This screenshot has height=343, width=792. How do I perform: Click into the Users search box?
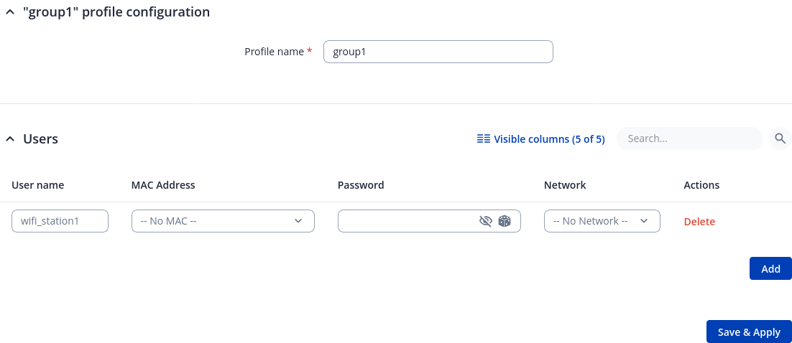coord(689,138)
